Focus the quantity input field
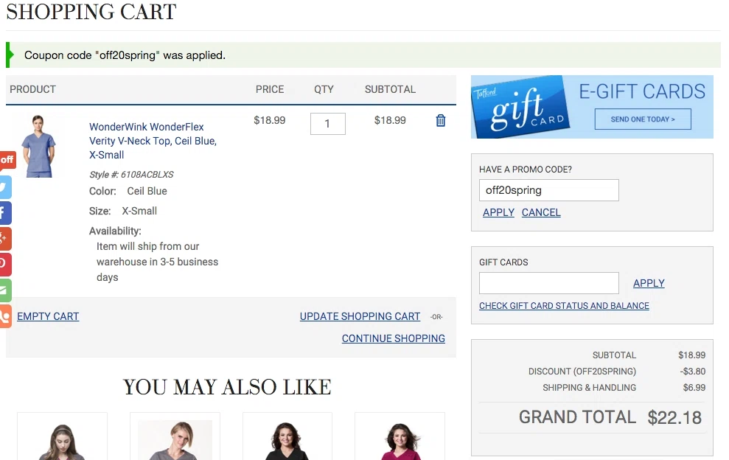729x460 pixels. click(328, 124)
